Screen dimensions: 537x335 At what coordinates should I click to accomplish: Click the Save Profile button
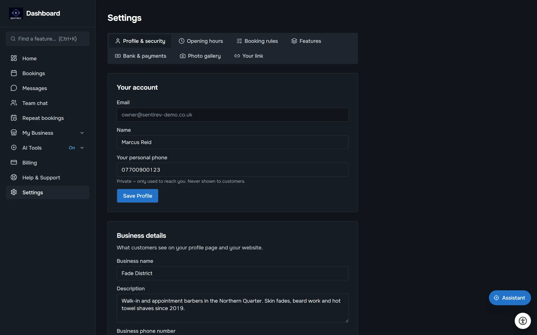pos(138,196)
